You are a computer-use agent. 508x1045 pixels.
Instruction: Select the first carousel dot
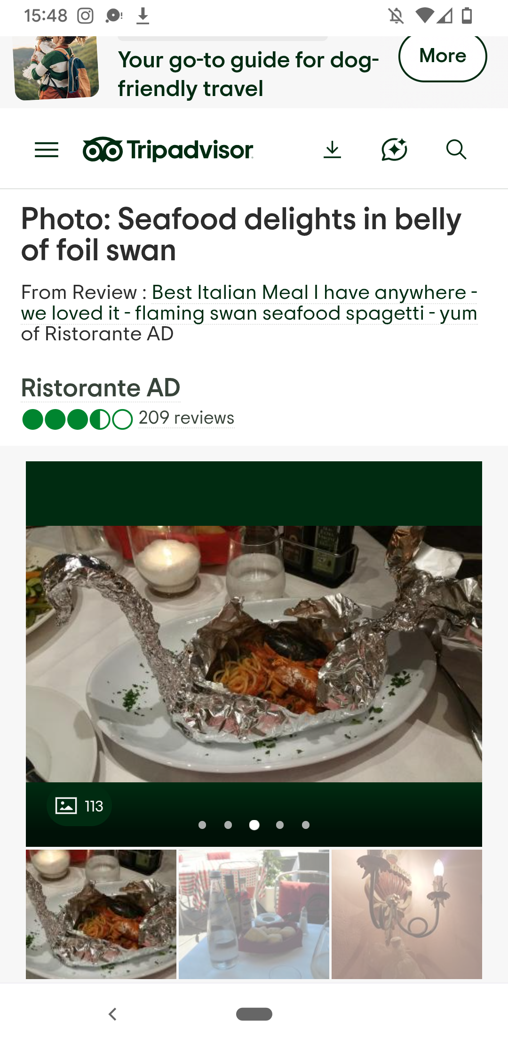click(x=202, y=825)
